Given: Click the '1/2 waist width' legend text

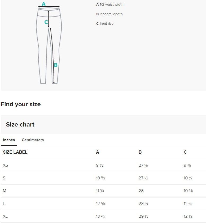Looking at the screenshot, I should tap(111, 5).
